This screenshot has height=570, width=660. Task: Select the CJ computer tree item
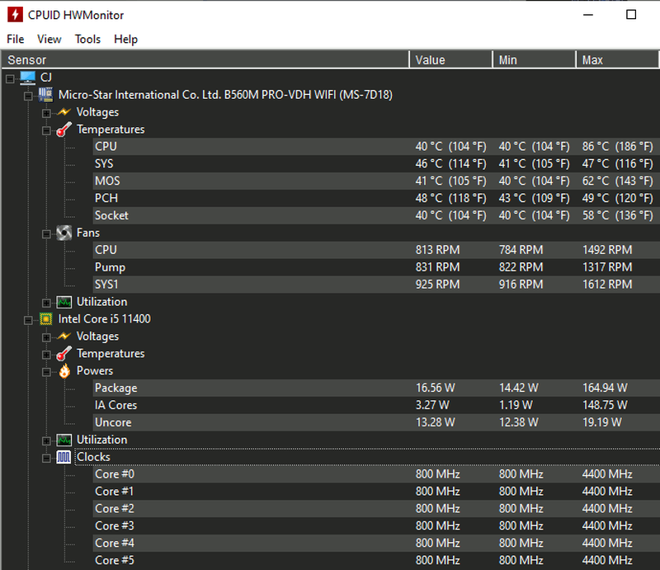click(46, 78)
